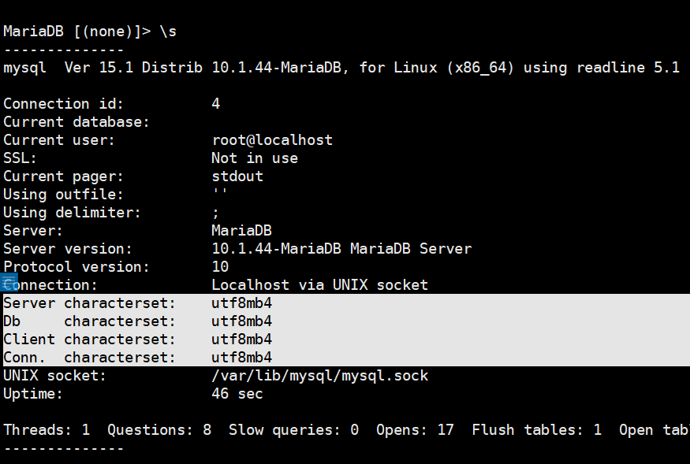The height and width of the screenshot is (464, 690).
Task: Click the highlighted Conn. characterset label
Action: click(x=90, y=358)
